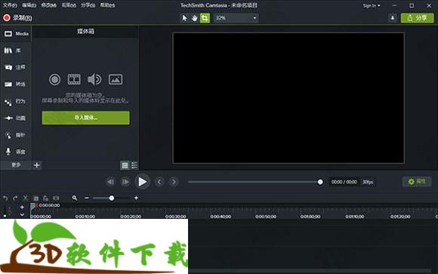Click the large Play button
This screenshot has width=438, height=274.
(x=142, y=182)
